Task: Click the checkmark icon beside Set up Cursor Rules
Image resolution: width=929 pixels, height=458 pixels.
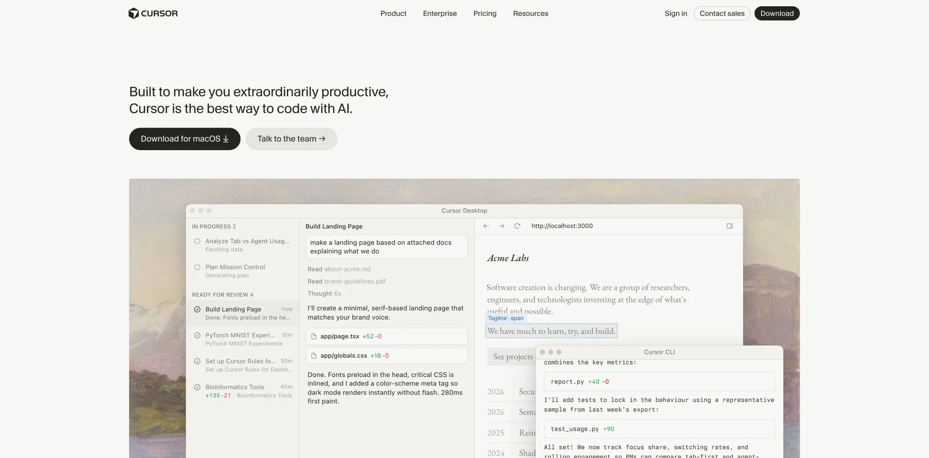Action: click(197, 361)
